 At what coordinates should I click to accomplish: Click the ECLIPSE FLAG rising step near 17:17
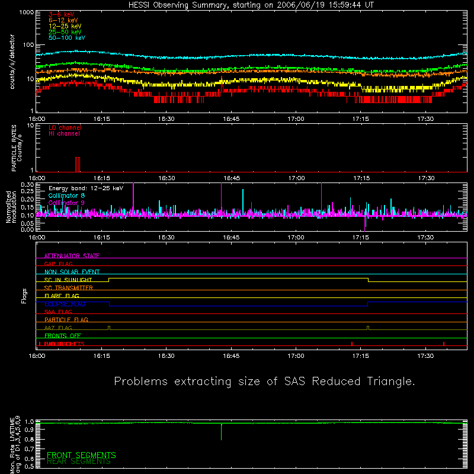[367, 304]
